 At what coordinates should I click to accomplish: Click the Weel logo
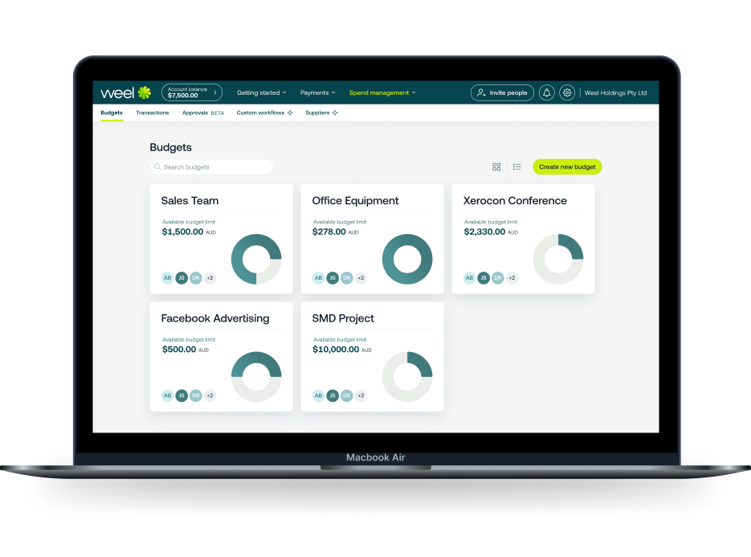tap(126, 93)
